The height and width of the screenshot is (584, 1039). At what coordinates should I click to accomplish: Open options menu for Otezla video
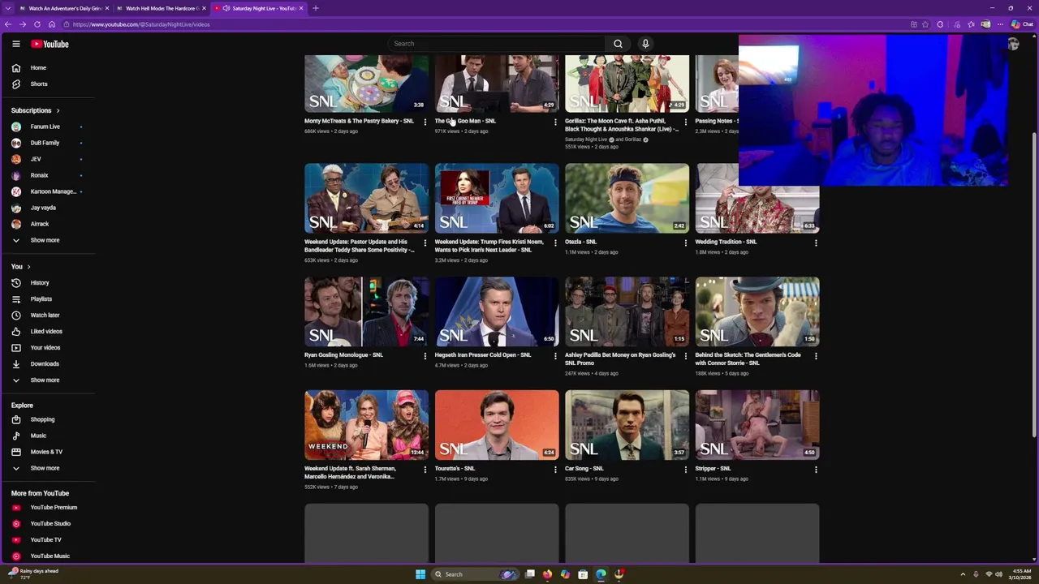coord(685,243)
